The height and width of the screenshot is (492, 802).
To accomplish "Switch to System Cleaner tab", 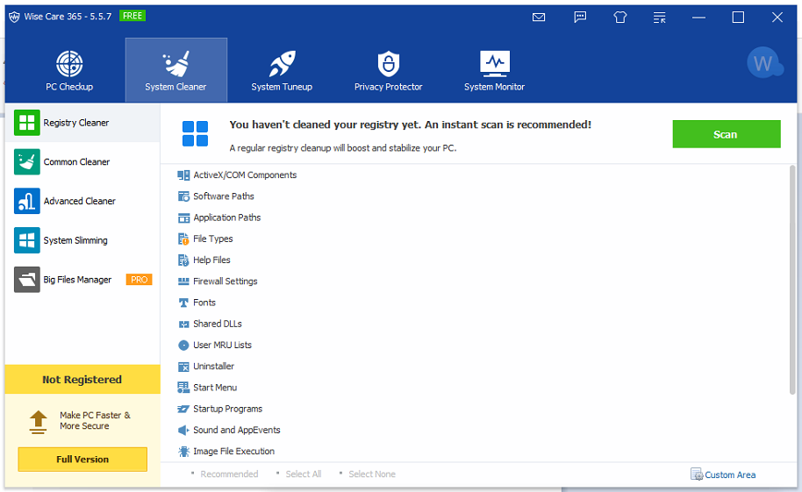I will (176, 70).
